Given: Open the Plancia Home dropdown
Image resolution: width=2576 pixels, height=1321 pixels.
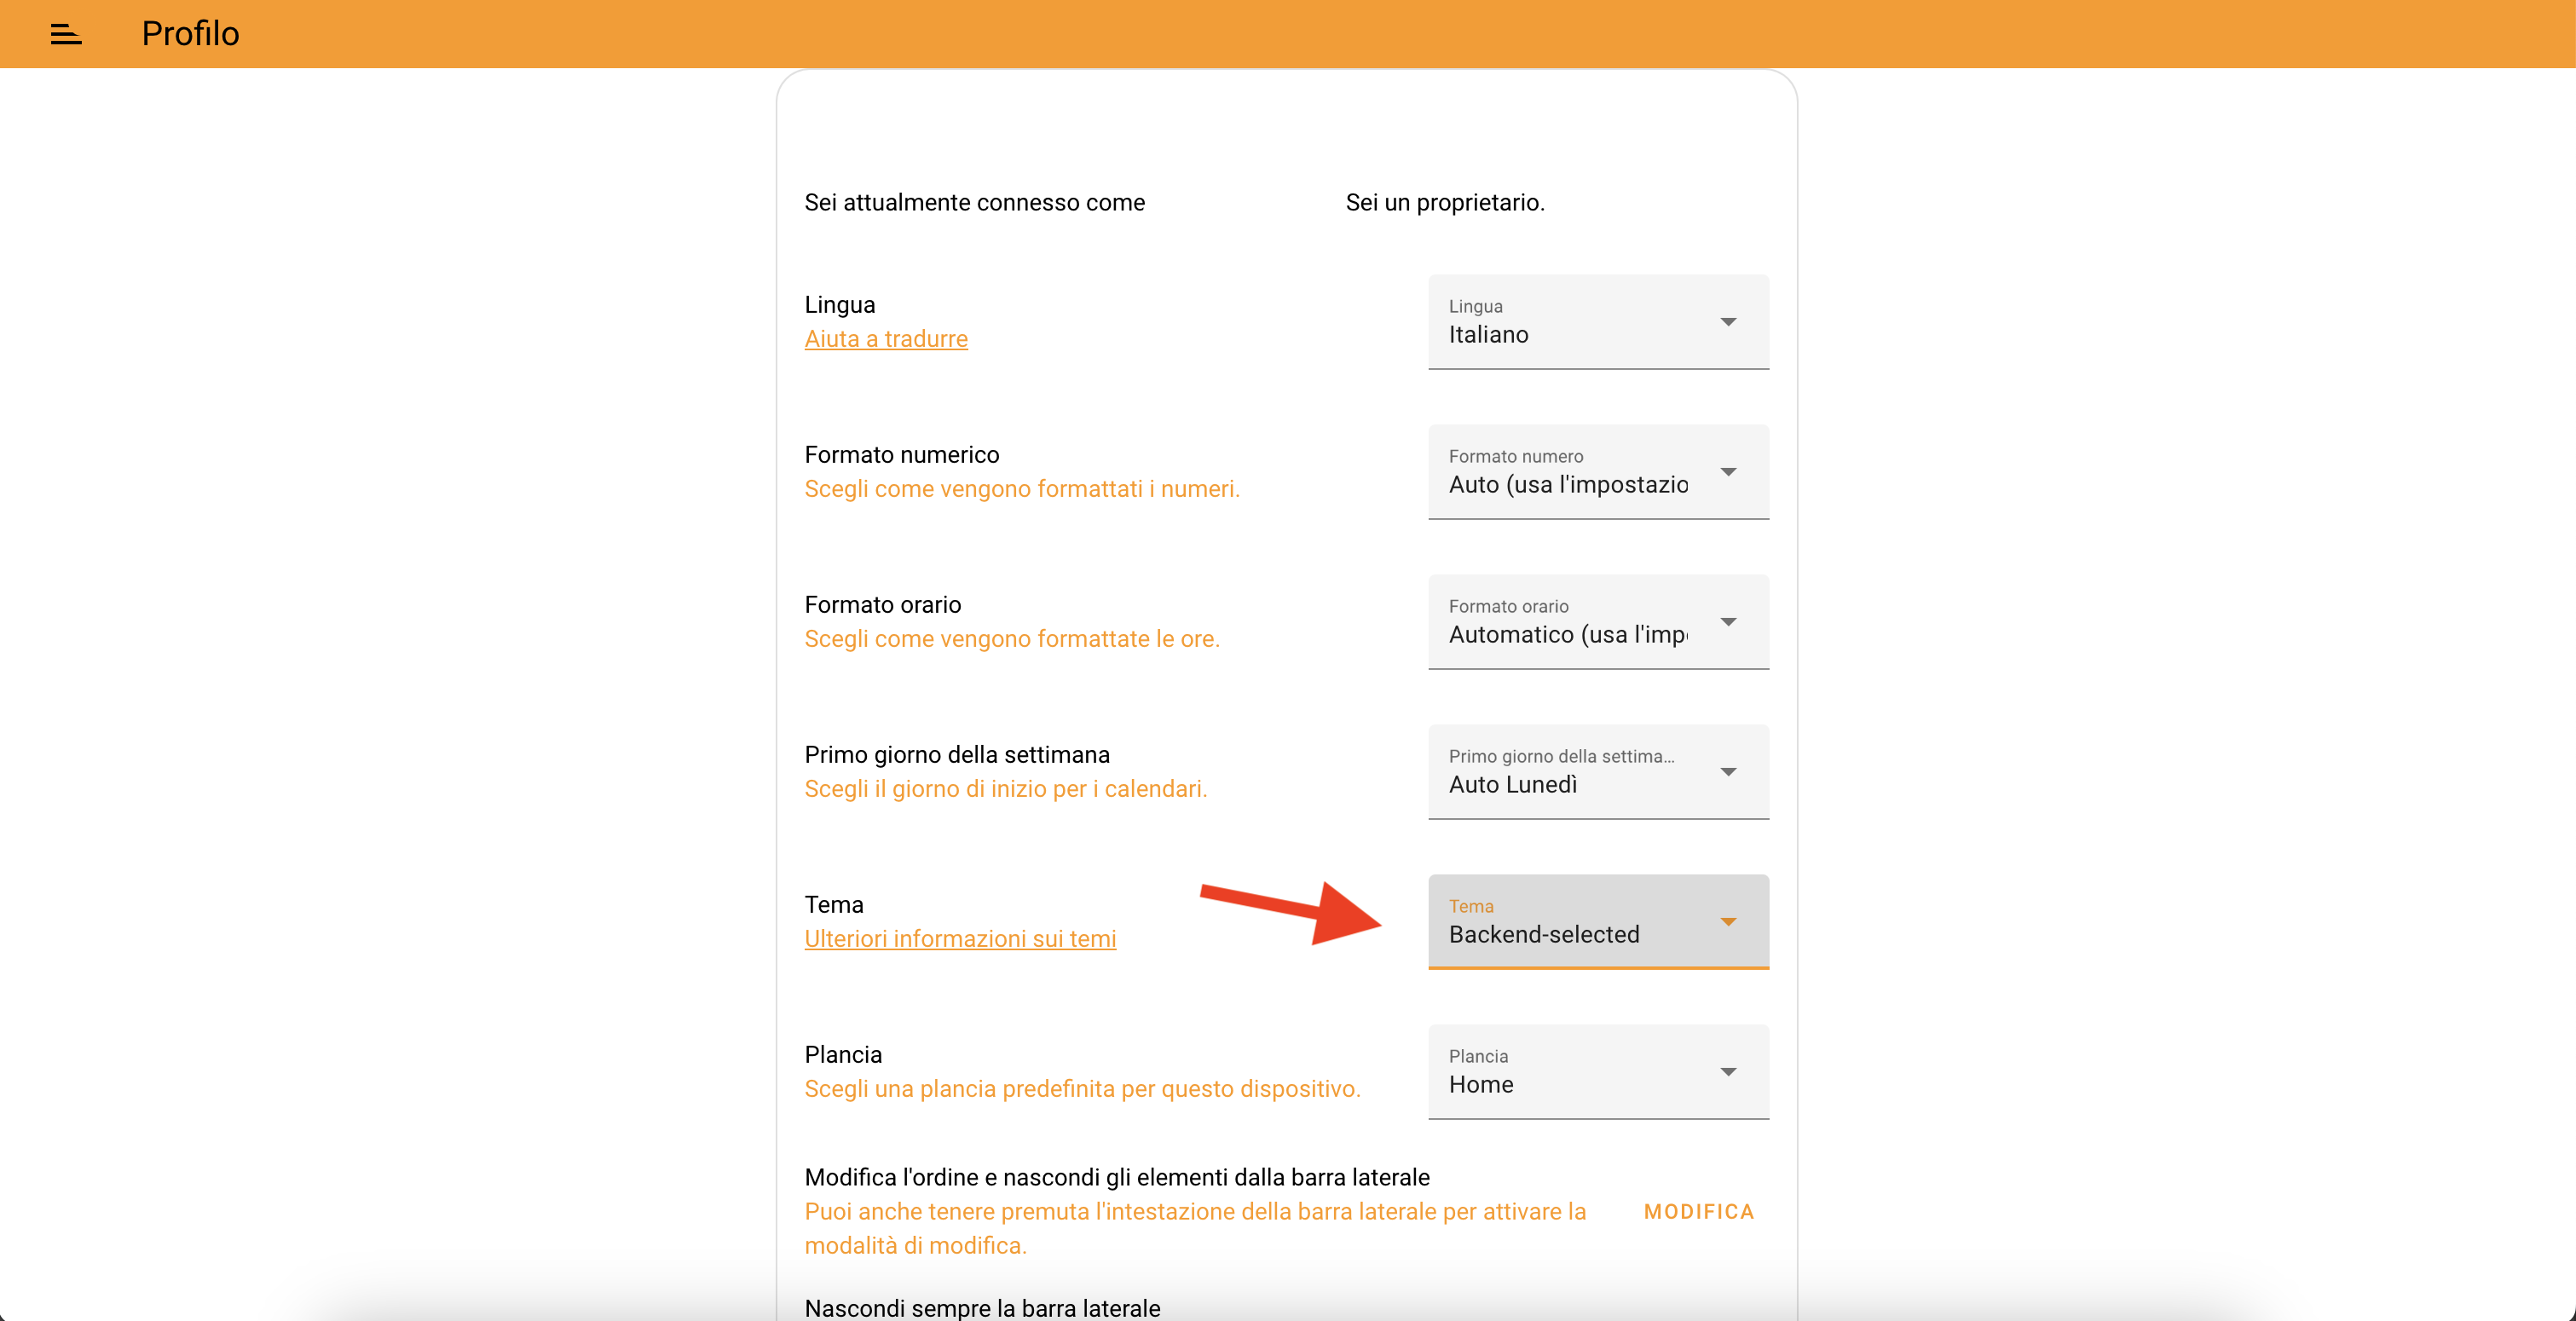Looking at the screenshot, I should (1598, 1072).
